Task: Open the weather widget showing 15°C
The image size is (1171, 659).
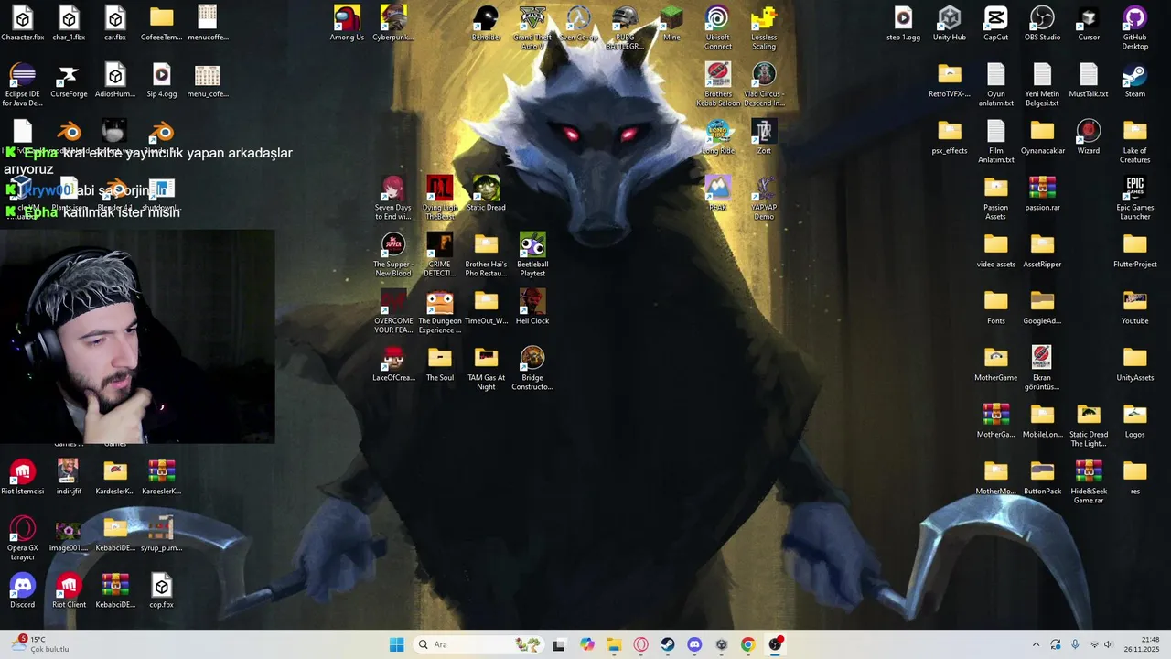Action: coord(41,644)
